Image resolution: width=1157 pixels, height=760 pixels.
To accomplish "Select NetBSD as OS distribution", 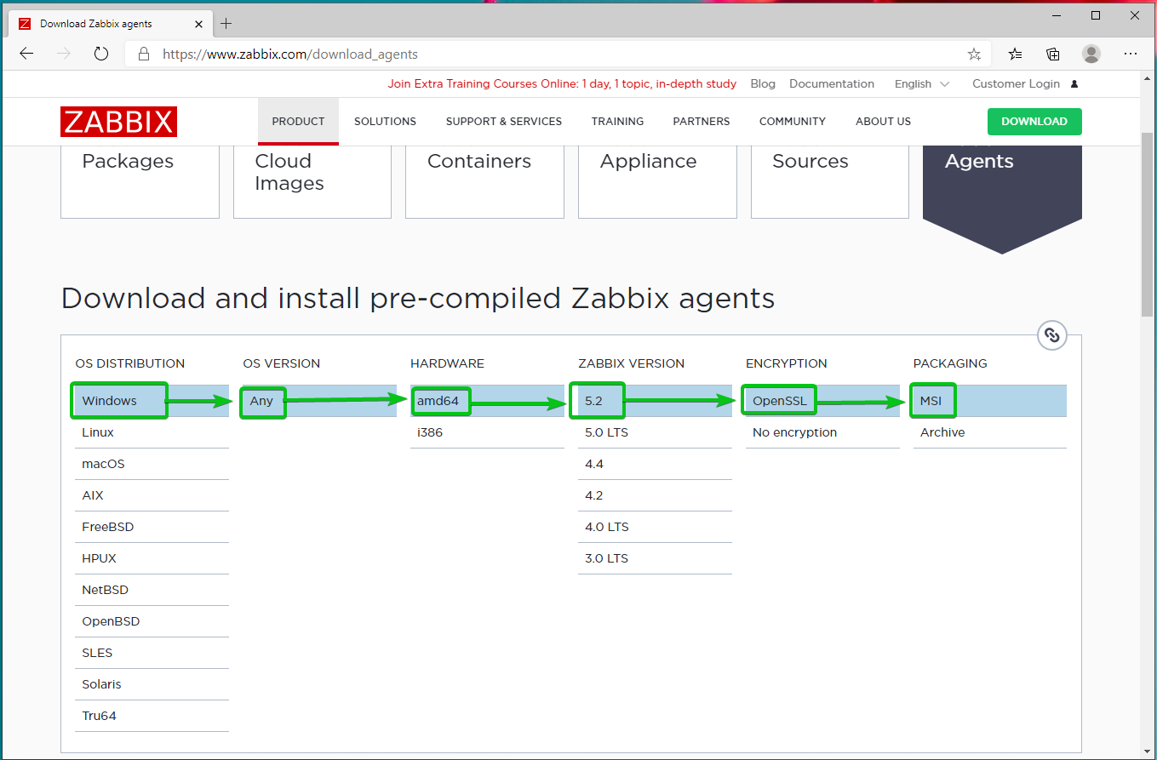I will pos(152,590).
